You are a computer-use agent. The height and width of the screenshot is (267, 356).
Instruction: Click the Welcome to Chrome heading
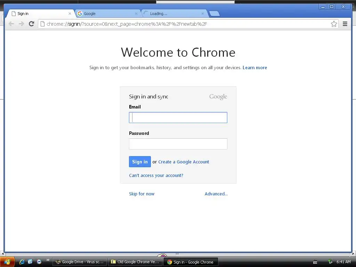(178, 52)
